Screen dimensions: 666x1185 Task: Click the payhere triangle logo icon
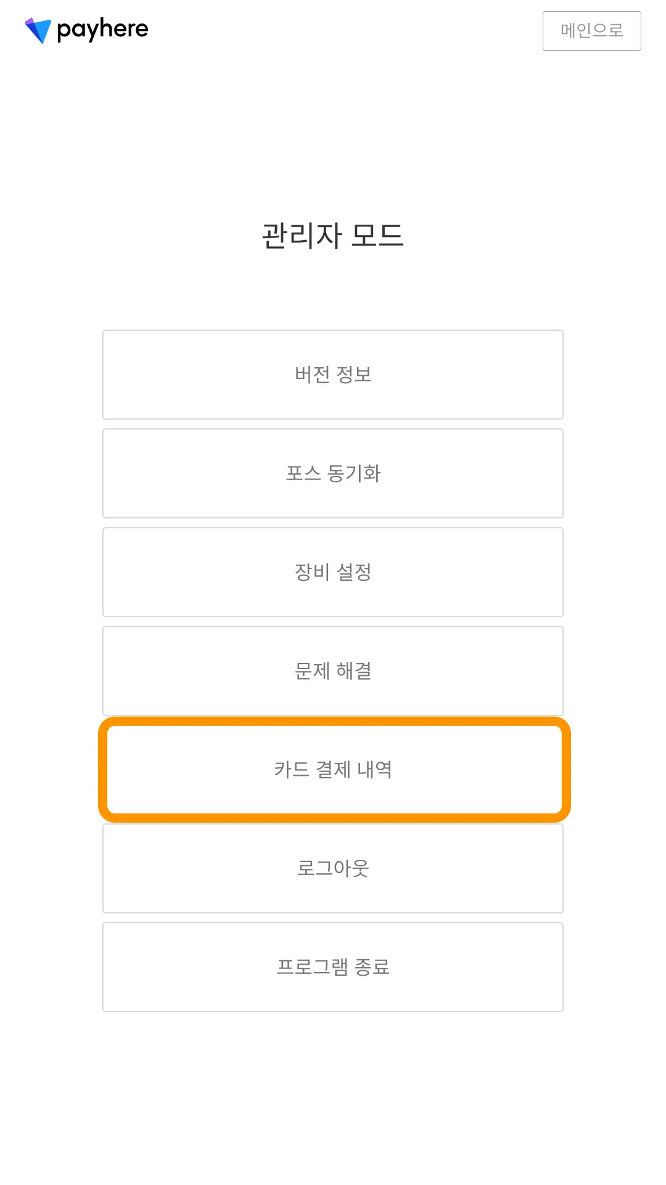pyautogui.click(x=38, y=30)
